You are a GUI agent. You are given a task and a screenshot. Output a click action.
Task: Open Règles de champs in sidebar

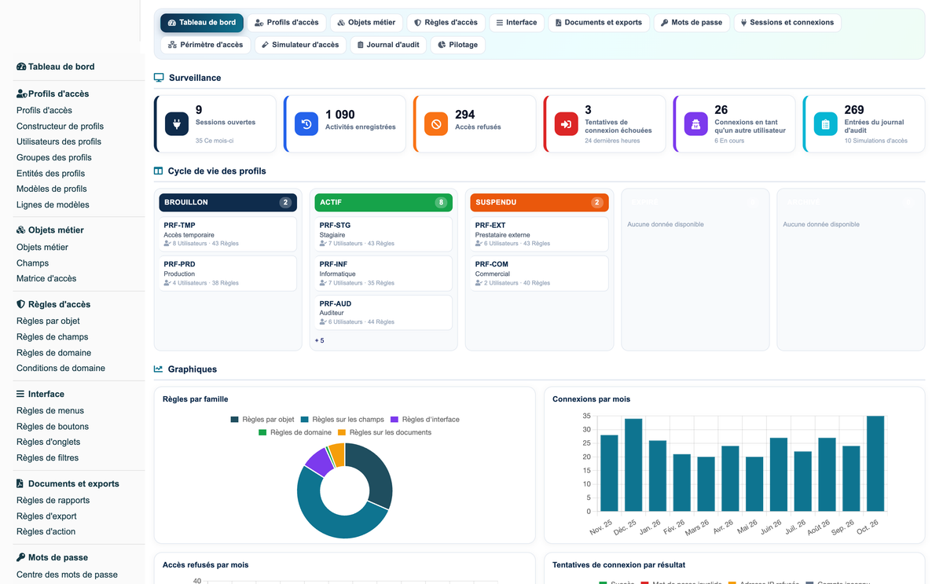coord(52,337)
